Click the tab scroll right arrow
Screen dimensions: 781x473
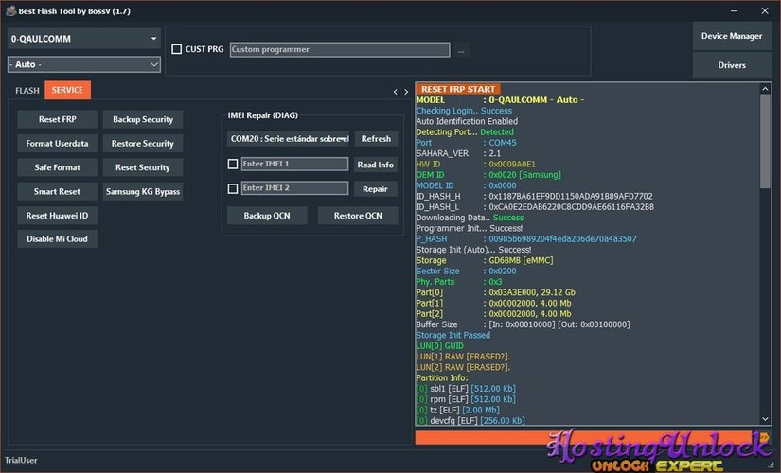point(406,92)
